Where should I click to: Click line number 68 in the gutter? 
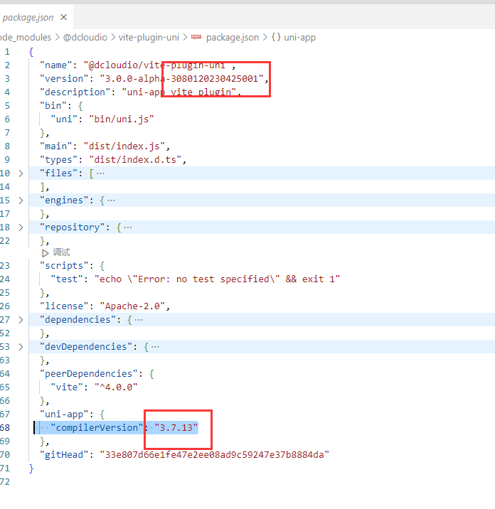point(5,428)
